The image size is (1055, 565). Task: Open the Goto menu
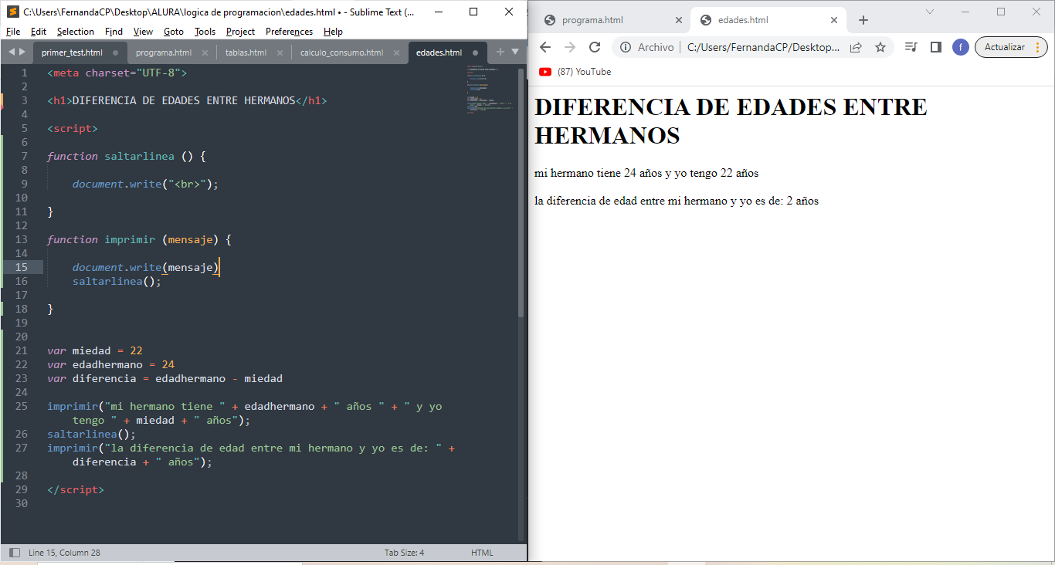coord(174,32)
